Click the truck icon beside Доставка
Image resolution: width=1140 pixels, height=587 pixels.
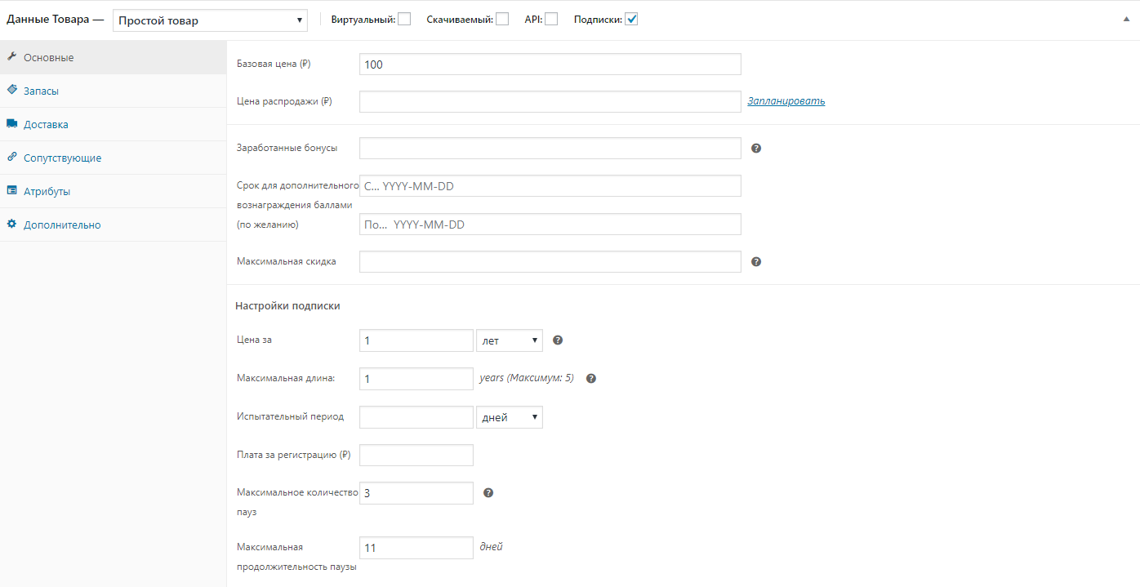[x=11, y=124]
